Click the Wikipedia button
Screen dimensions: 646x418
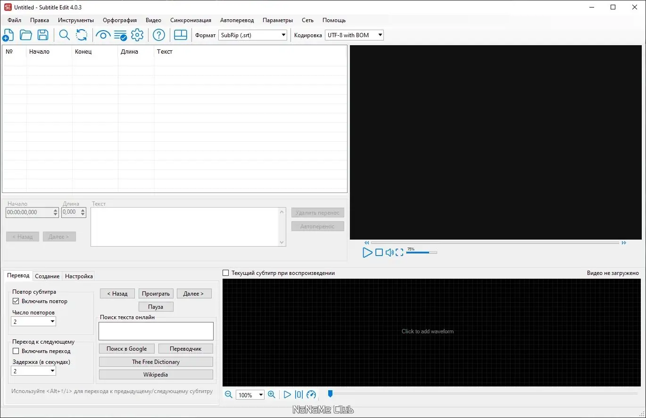click(x=156, y=375)
